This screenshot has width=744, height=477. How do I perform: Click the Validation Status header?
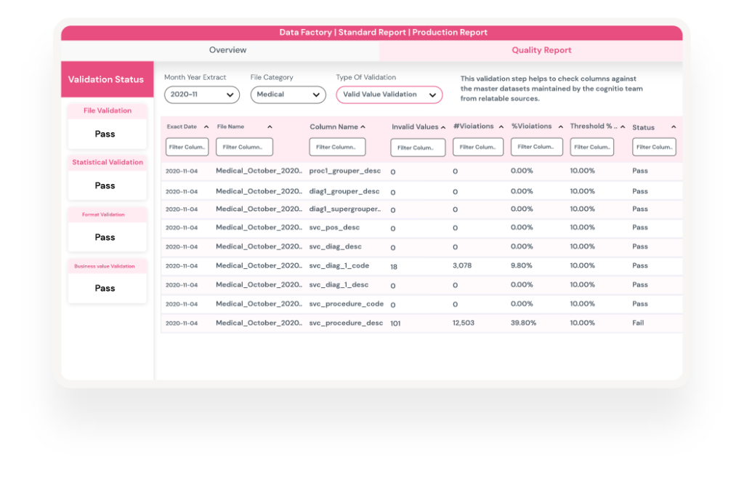click(108, 79)
